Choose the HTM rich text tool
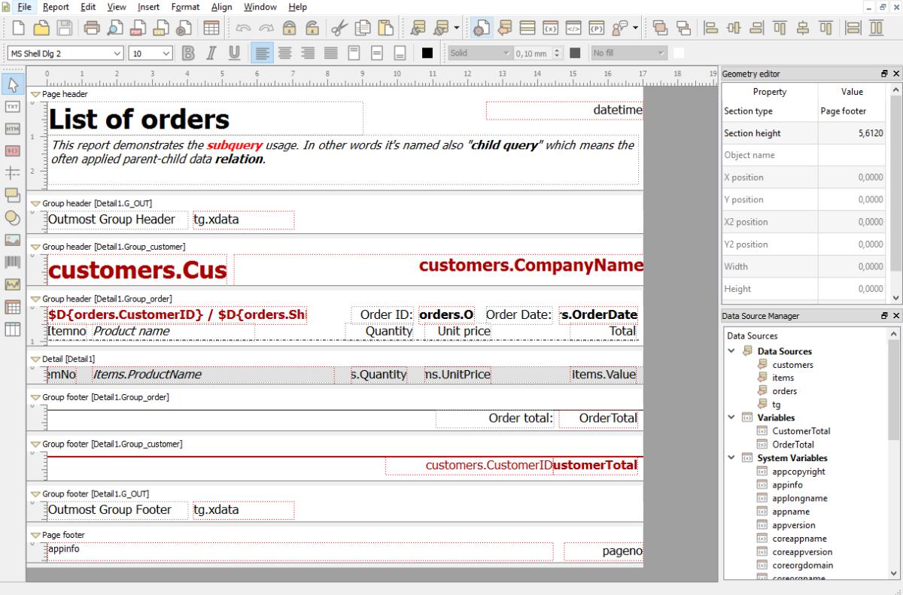Viewport: 903px width, 595px height. coord(13,129)
